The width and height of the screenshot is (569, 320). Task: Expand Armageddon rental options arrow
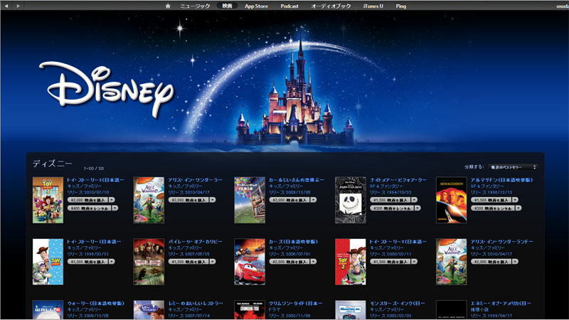(519, 208)
